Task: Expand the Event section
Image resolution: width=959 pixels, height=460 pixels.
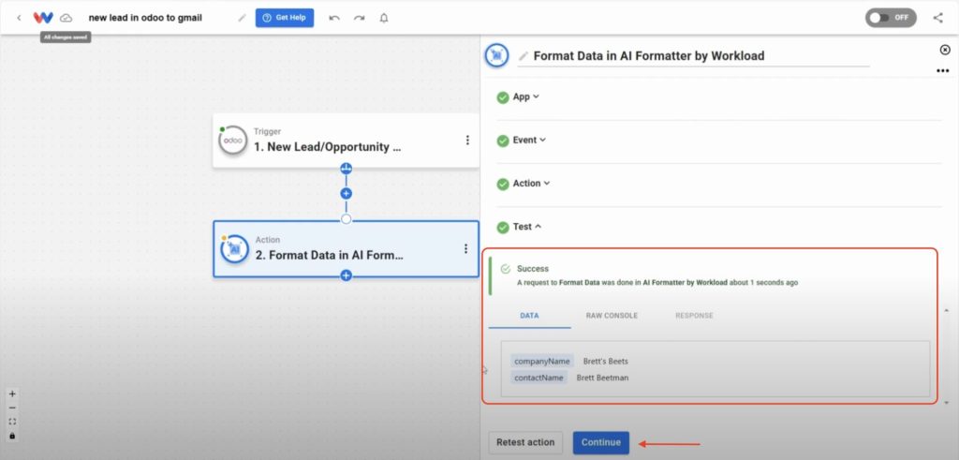Action: coord(529,141)
